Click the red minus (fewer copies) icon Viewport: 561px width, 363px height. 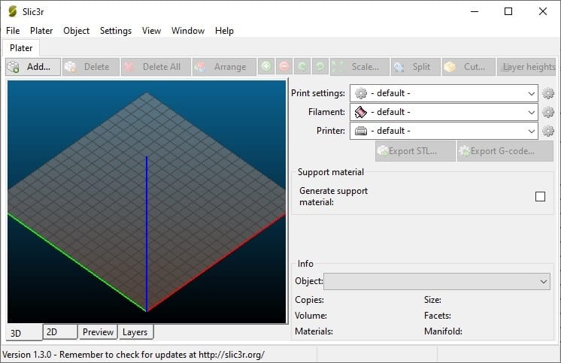click(x=284, y=67)
